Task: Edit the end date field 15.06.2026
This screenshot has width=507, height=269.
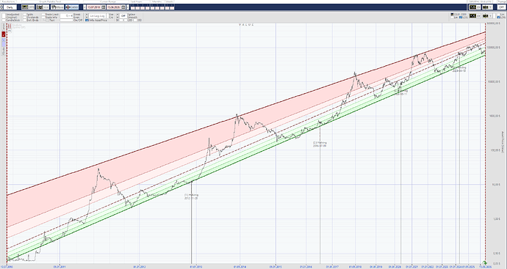Action: click(x=113, y=7)
